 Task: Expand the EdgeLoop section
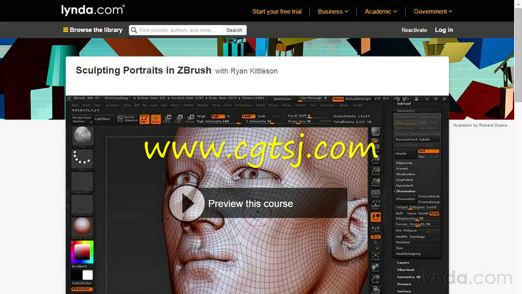404,163
